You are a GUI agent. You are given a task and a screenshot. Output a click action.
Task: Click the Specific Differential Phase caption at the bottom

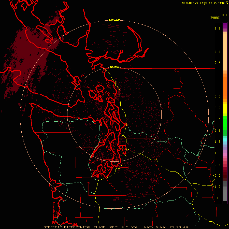pyautogui.click(x=116, y=227)
